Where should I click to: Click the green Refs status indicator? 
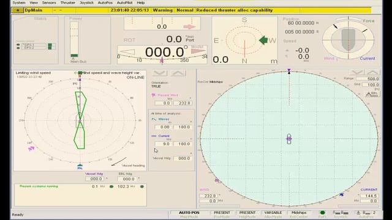pos(323,213)
